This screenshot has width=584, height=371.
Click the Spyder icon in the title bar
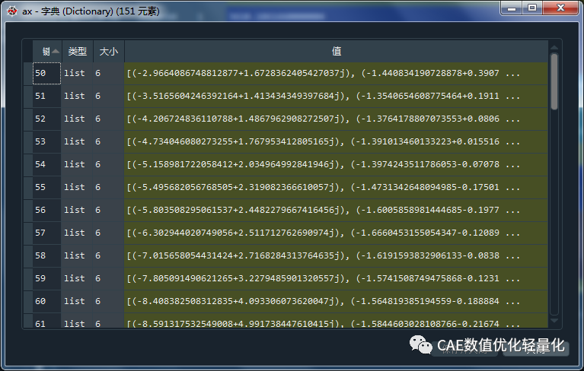(x=11, y=11)
